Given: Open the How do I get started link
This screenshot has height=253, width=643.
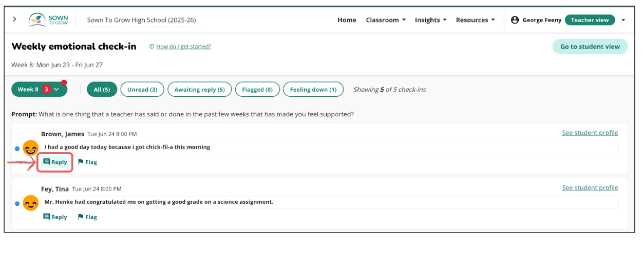Looking at the screenshot, I should coord(183,47).
